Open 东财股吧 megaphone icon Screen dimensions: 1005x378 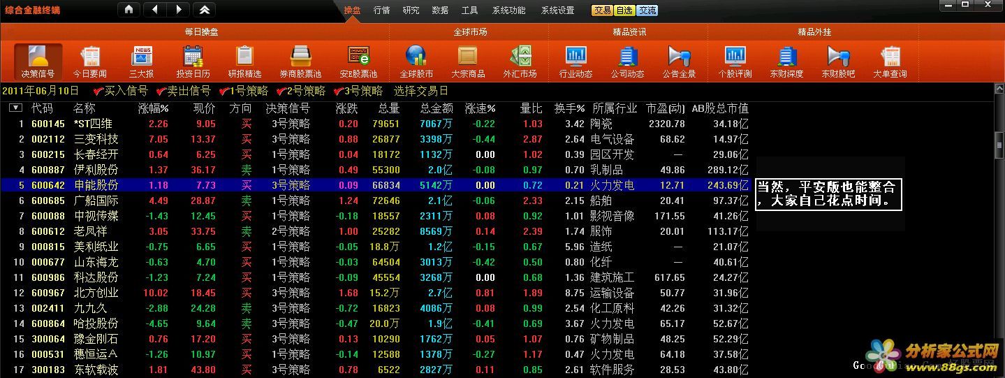tap(838, 61)
